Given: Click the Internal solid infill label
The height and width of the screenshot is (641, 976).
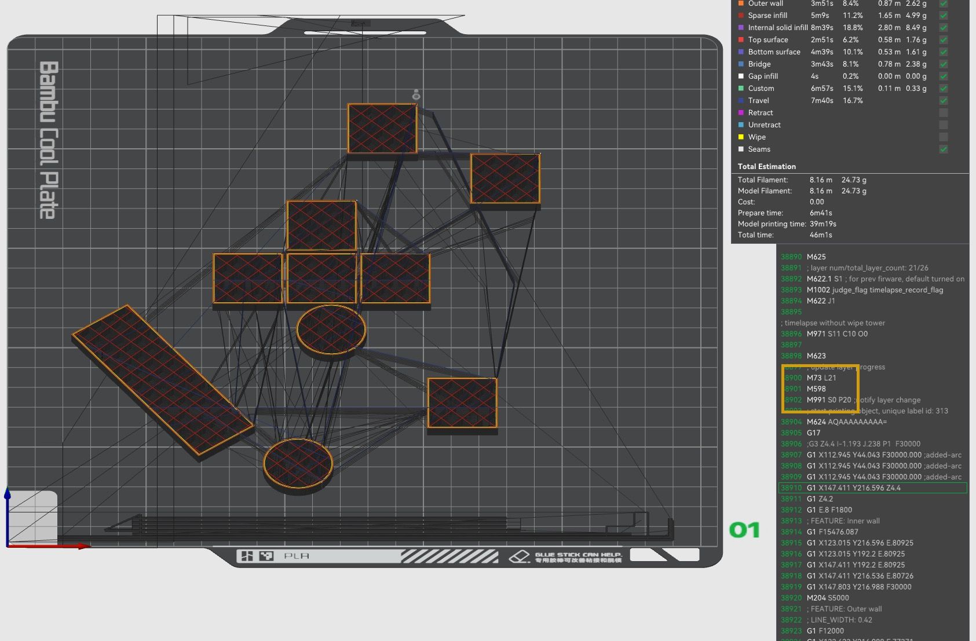Looking at the screenshot, I should 777,28.
